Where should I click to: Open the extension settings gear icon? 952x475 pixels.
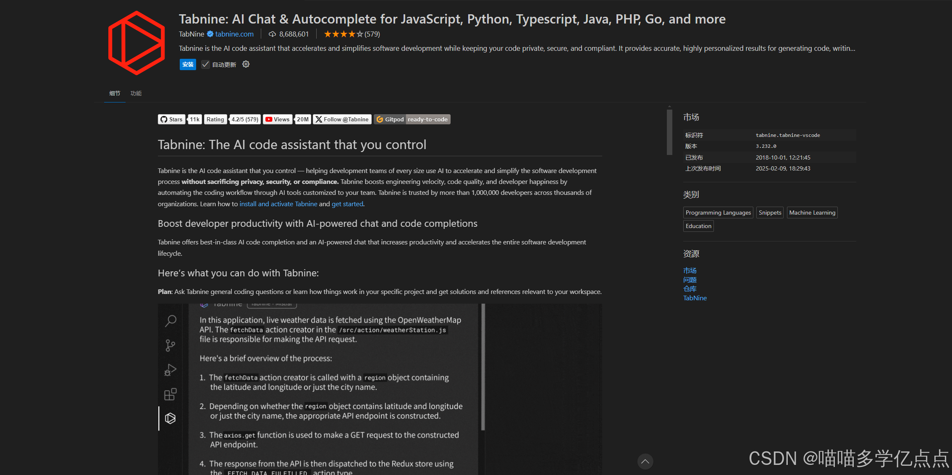tap(246, 64)
